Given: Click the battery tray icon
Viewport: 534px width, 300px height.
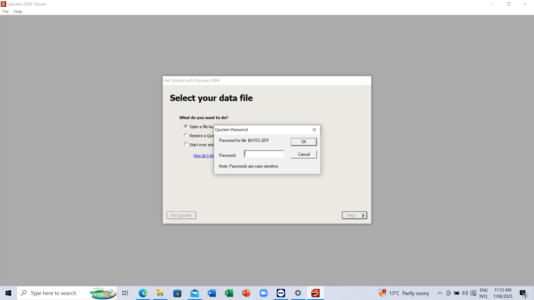Looking at the screenshot, I should (457, 293).
